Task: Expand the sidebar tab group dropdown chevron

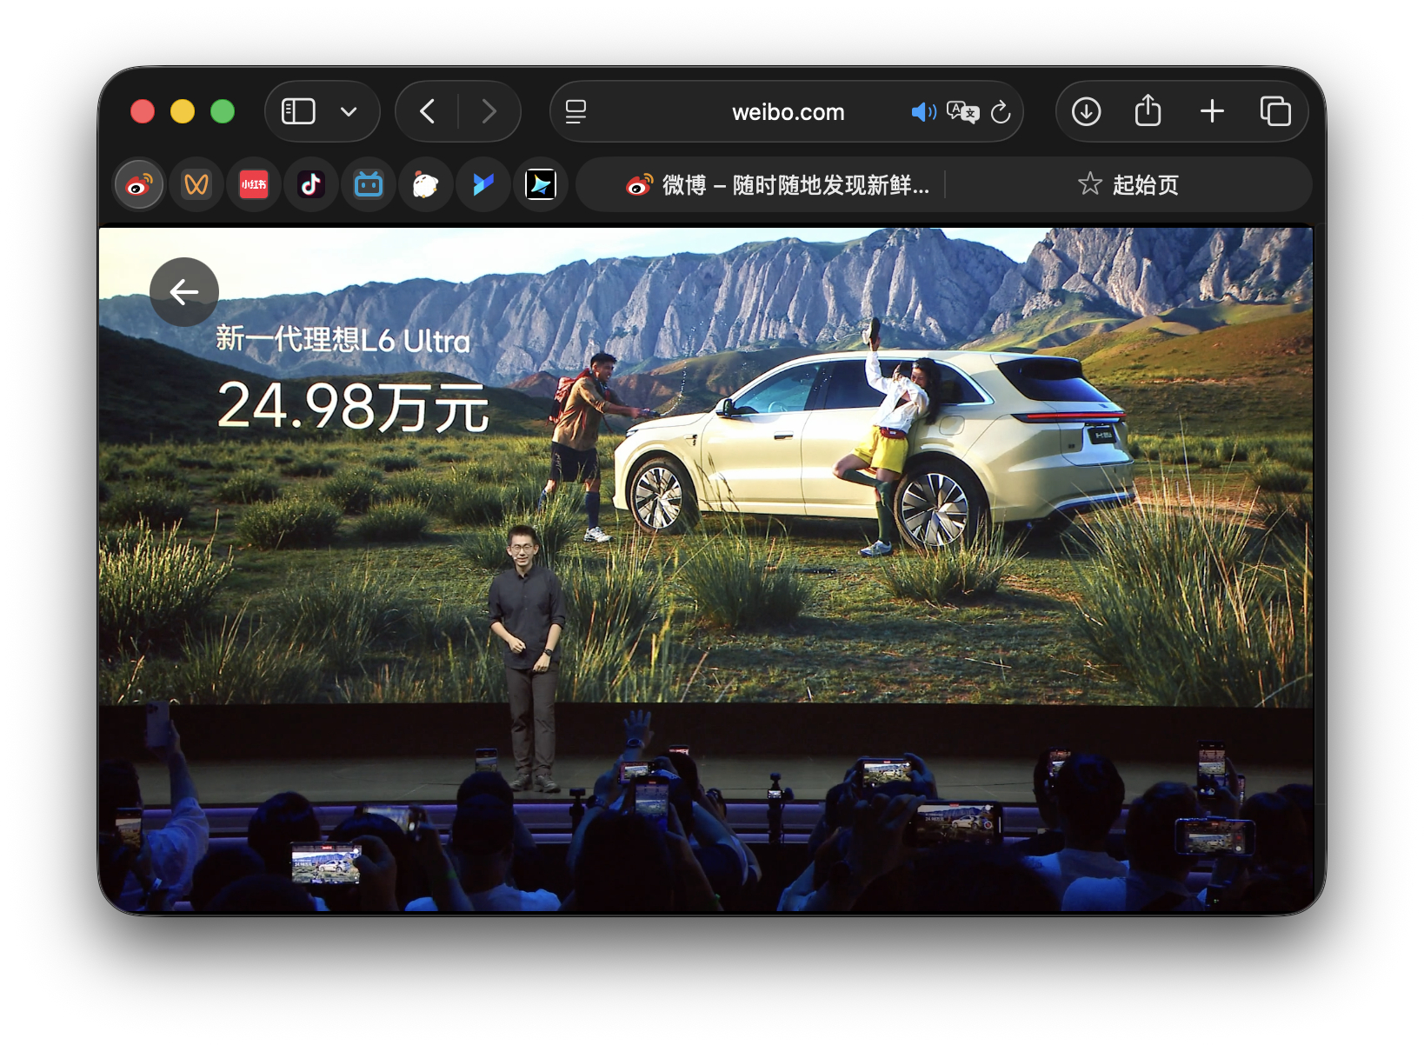Action: tap(349, 111)
